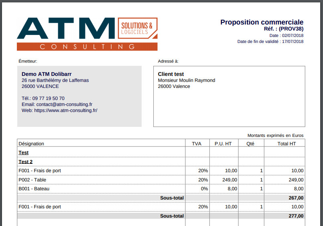Click the Proposition commerciale title

click(x=262, y=22)
